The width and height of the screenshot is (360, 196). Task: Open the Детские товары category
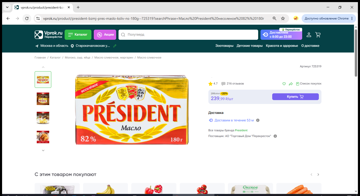tap(250, 46)
